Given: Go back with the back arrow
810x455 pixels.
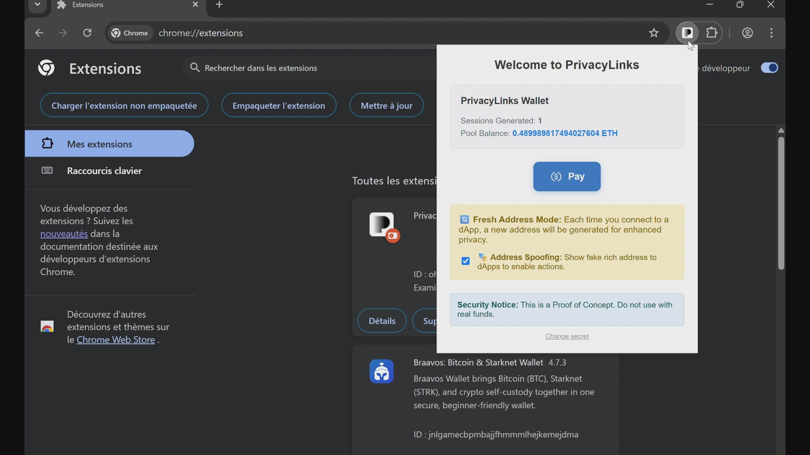Looking at the screenshot, I should [x=39, y=33].
